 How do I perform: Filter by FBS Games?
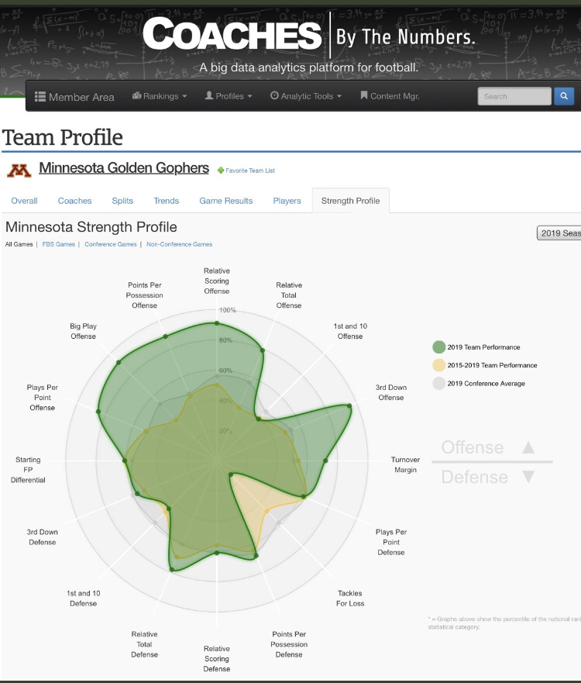coord(59,244)
